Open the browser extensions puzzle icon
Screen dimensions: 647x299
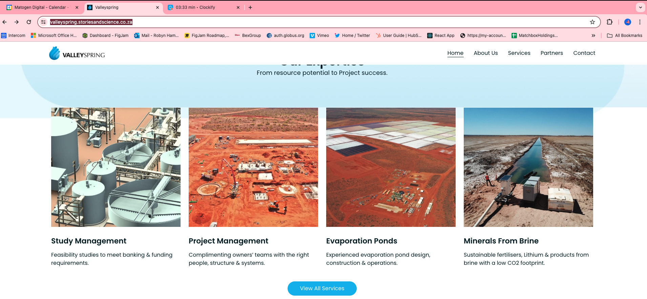[609, 22]
